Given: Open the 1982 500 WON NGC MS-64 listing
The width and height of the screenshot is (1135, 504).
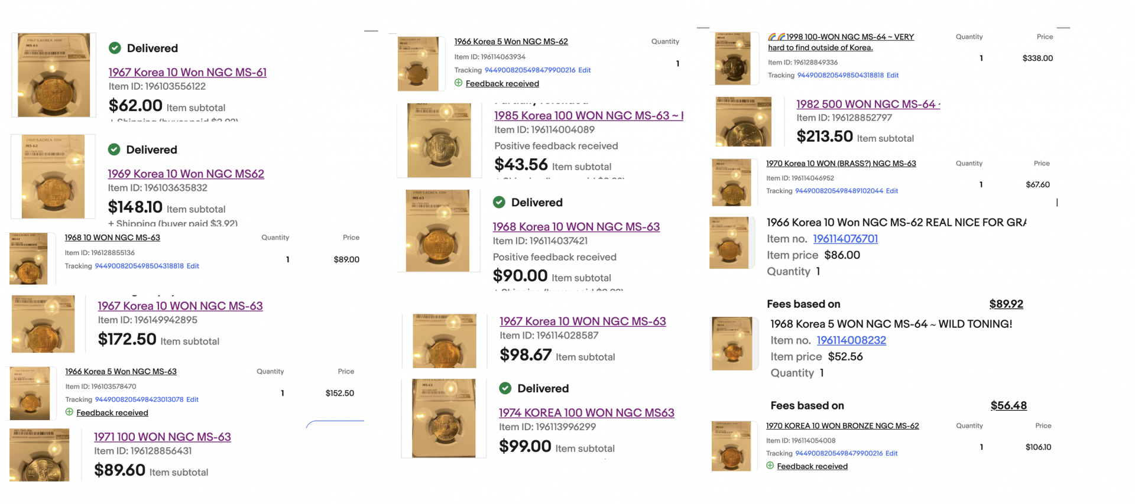Looking at the screenshot, I should click(x=867, y=104).
